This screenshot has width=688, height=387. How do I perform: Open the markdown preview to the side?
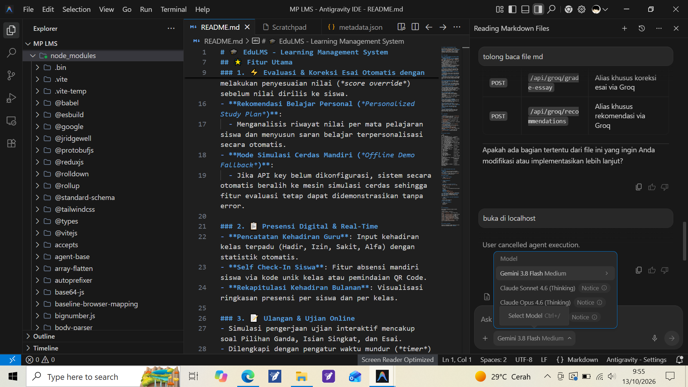(x=401, y=27)
